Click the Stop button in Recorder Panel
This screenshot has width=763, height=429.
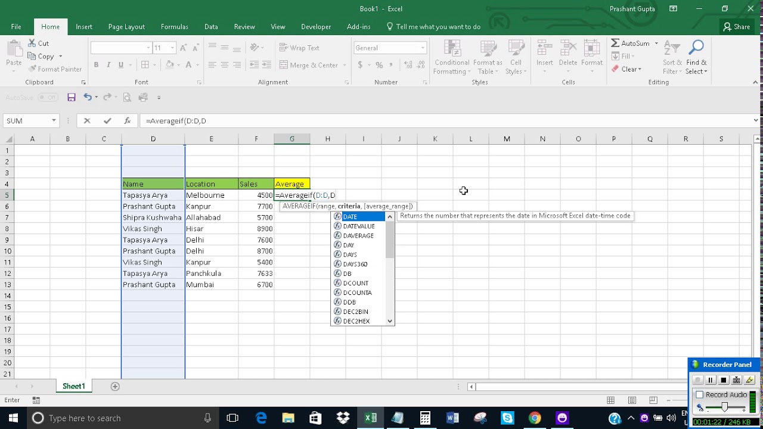[x=724, y=380]
